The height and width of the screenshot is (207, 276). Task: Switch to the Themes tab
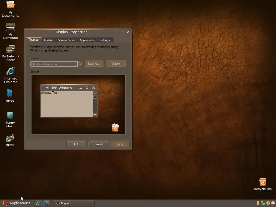pyautogui.click(x=33, y=40)
